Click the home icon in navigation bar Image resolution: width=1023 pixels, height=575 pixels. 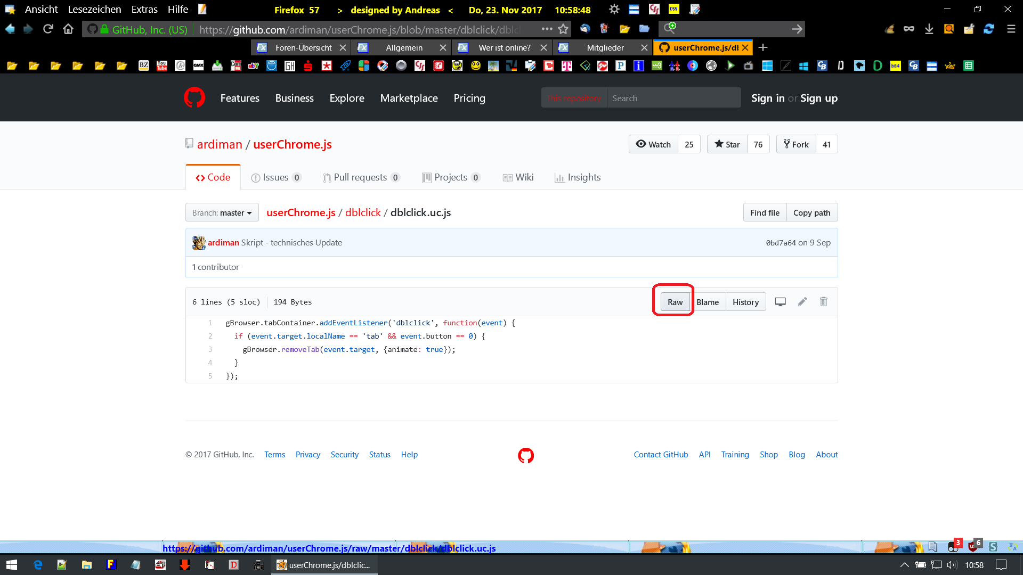tap(68, 29)
